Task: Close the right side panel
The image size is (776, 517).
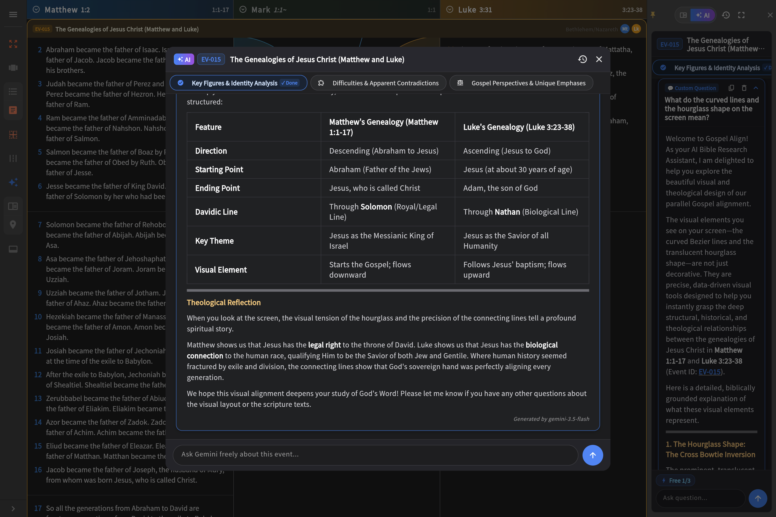Action: coord(770,15)
